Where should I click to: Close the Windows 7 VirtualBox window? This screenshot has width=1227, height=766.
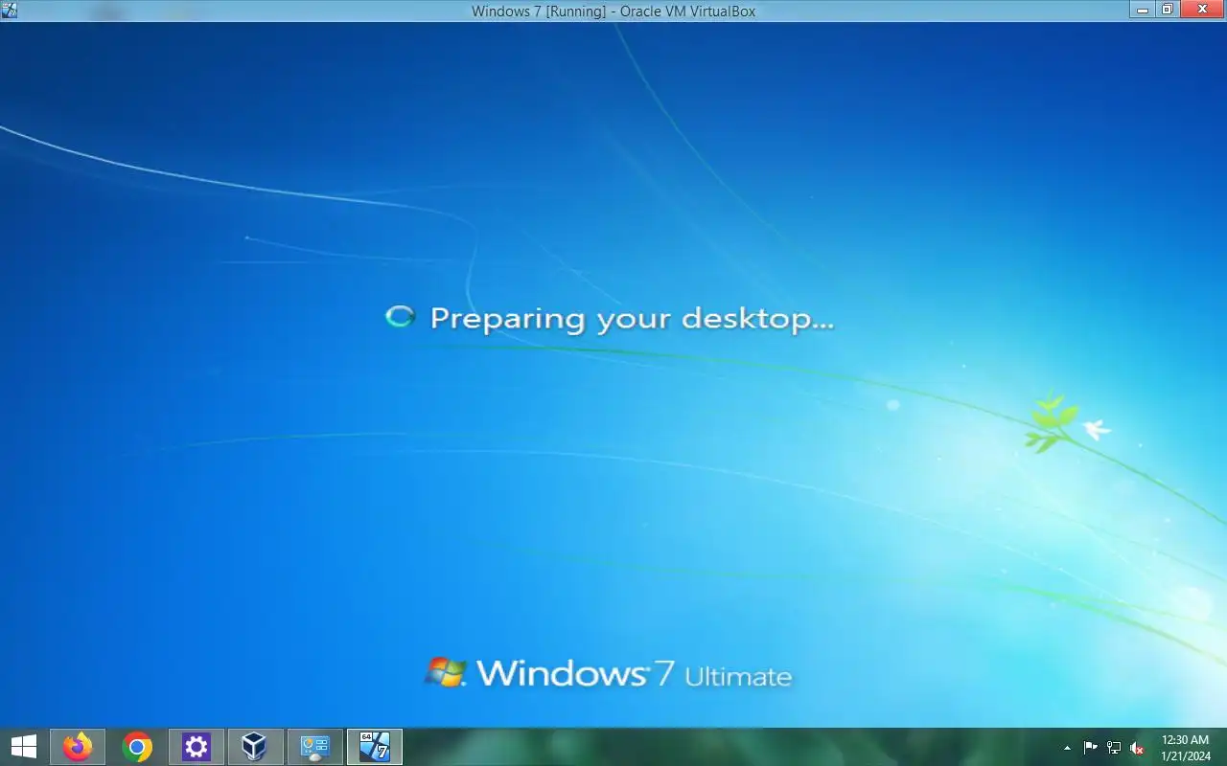pyautogui.click(x=1202, y=11)
